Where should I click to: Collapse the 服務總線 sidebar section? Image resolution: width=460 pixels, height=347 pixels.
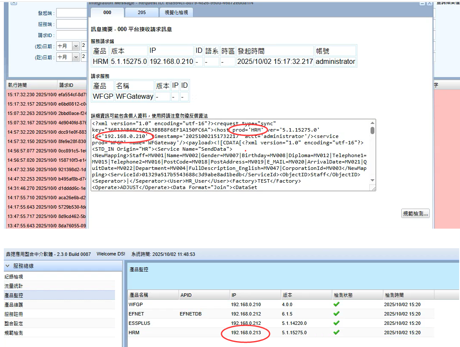(8, 266)
